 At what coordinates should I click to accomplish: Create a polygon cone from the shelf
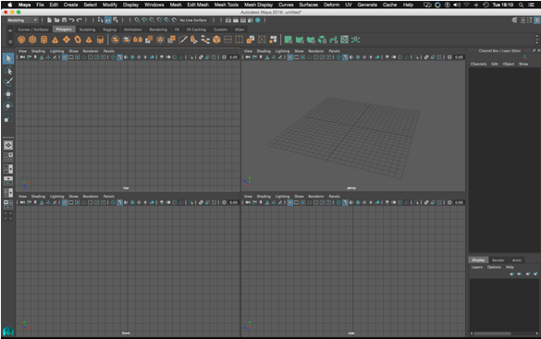coord(55,40)
